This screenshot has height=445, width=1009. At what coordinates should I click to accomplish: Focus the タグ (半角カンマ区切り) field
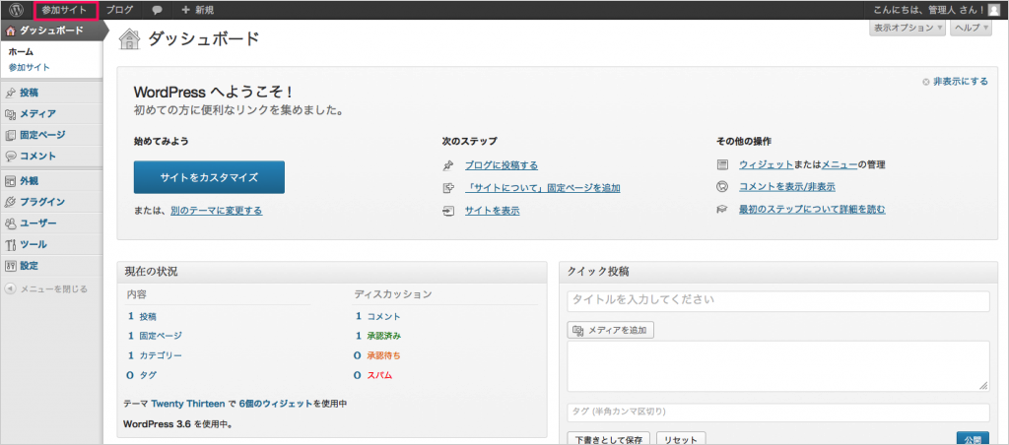click(778, 413)
